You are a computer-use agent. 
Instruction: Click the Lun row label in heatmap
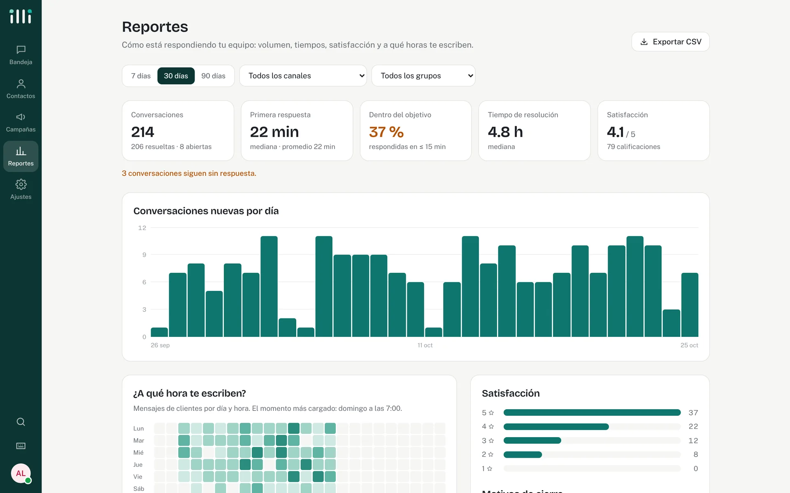point(139,428)
